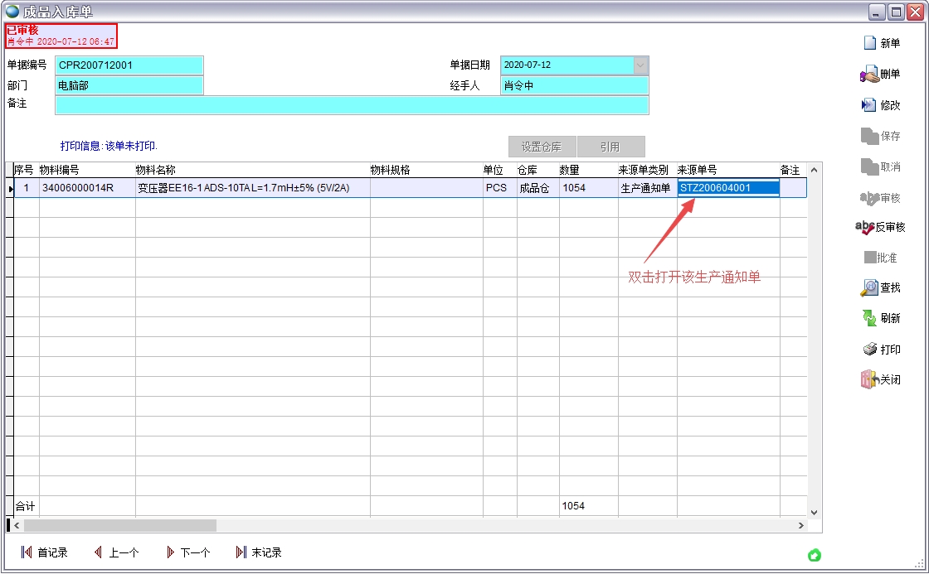
Task: Go to 上一个 previous record
Action: [x=98, y=552]
